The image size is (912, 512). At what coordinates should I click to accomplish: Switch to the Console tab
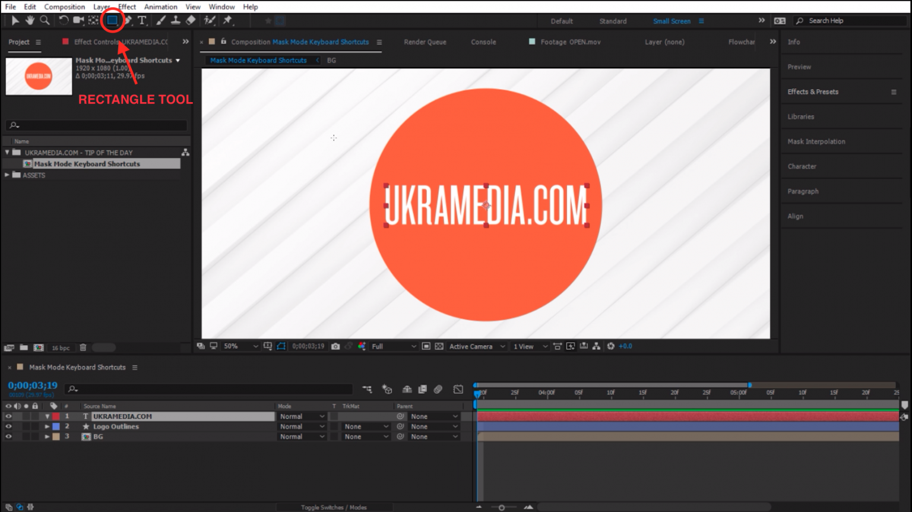[x=483, y=42]
